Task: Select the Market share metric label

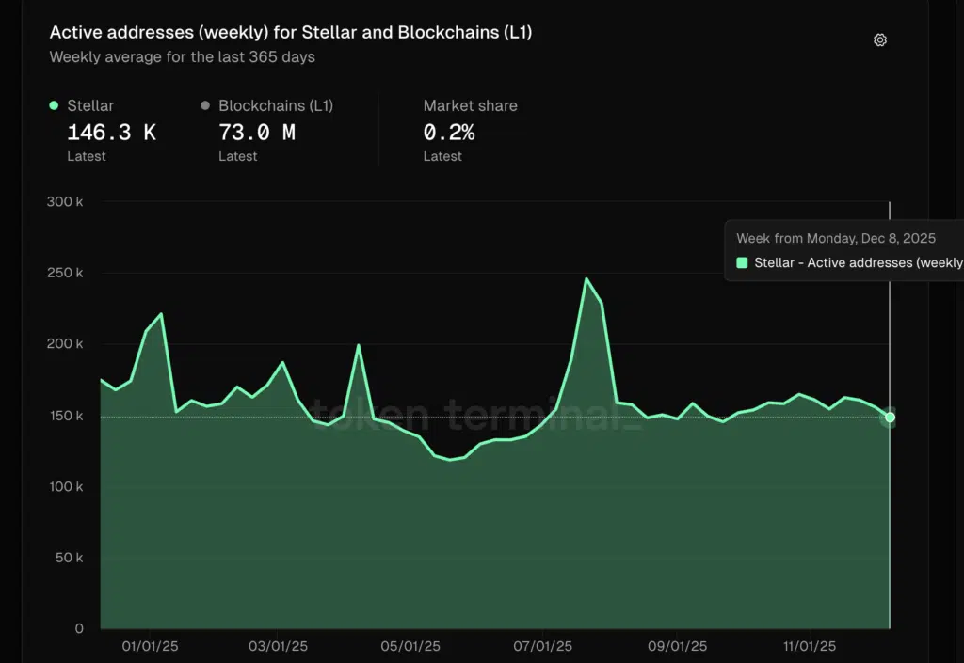Action: click(x=470, y=106)
